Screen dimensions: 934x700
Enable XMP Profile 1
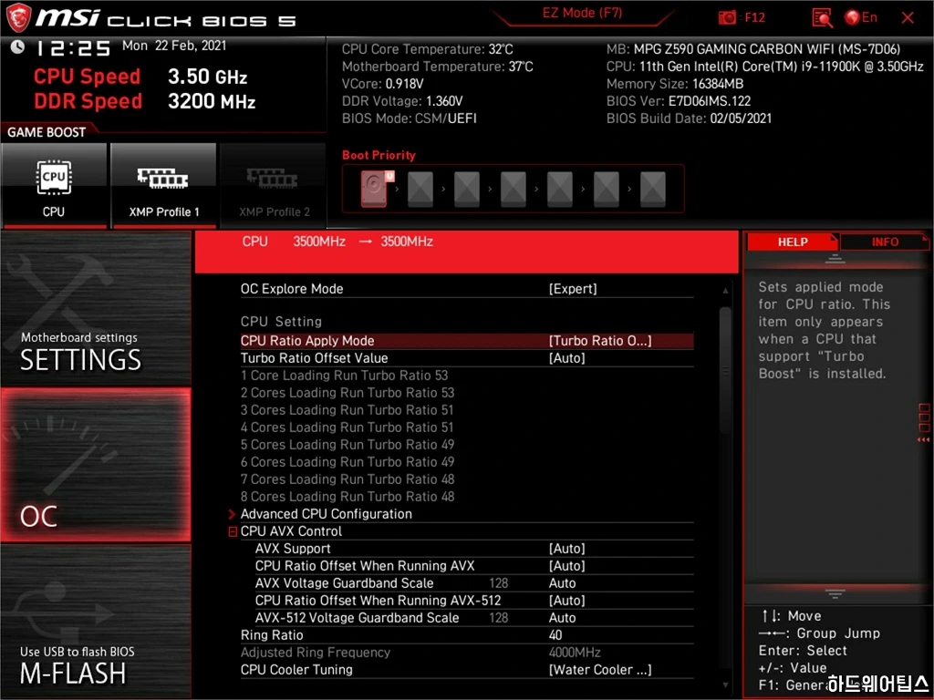[163, 185]
